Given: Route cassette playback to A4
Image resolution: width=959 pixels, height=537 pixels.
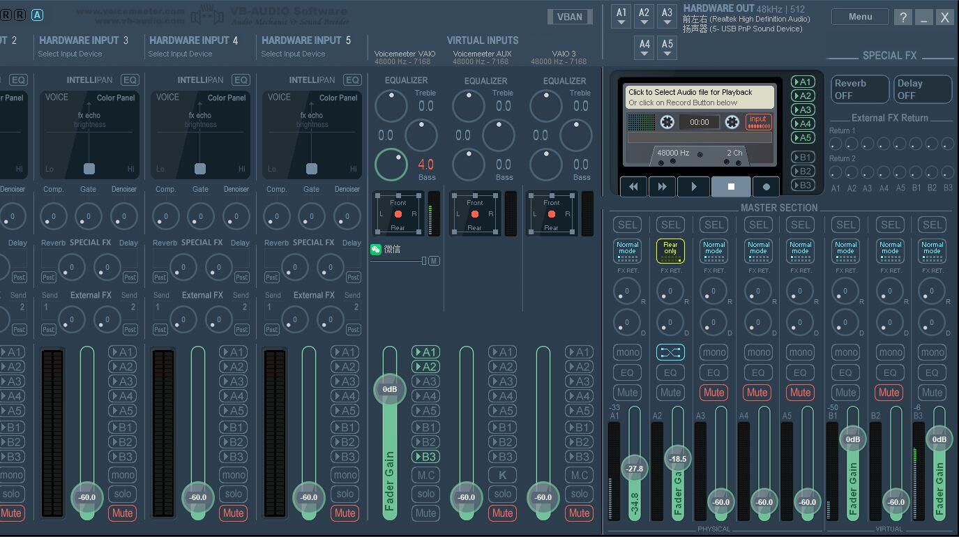Looking at the screenshot, I should pyautogui.click(x=803, y=123).
